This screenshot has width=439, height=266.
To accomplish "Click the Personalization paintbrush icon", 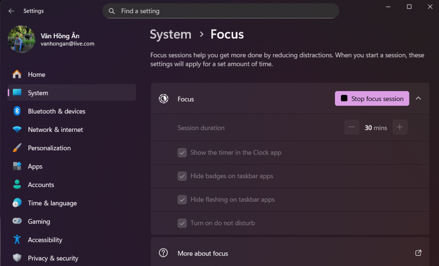I will tap(17, 148).
